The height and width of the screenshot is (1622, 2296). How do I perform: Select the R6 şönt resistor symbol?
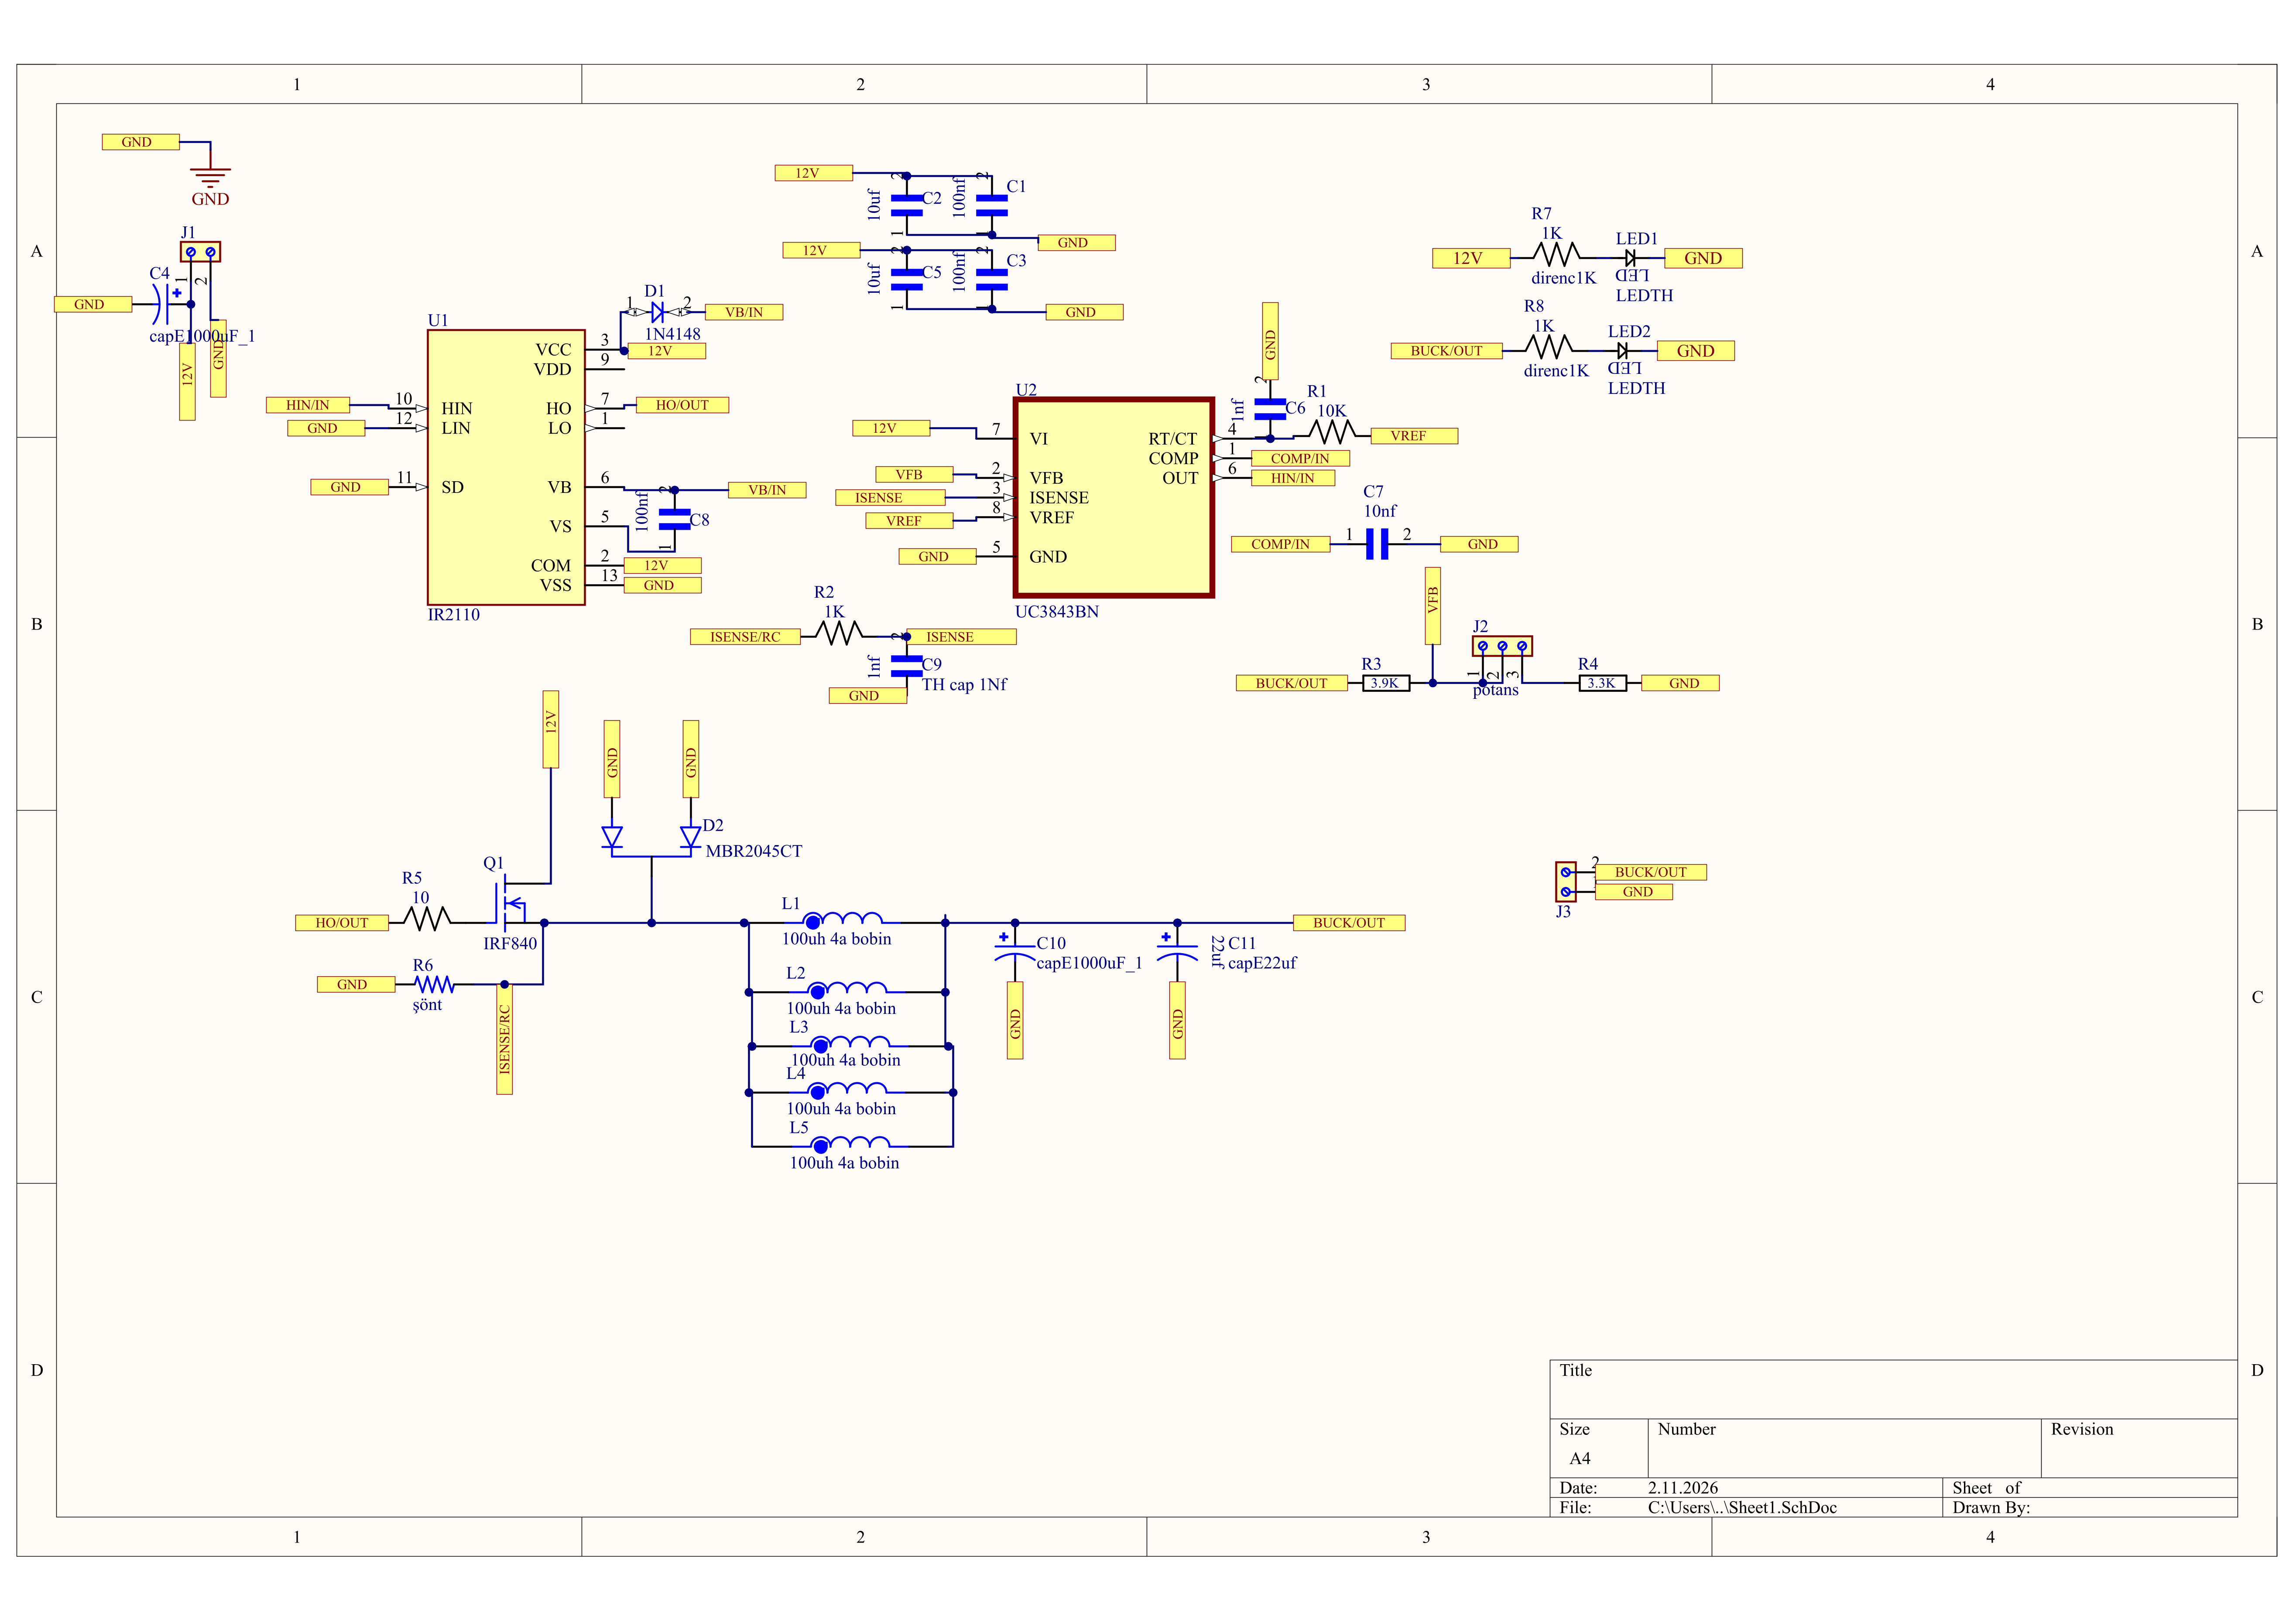[x=435, y=985]
